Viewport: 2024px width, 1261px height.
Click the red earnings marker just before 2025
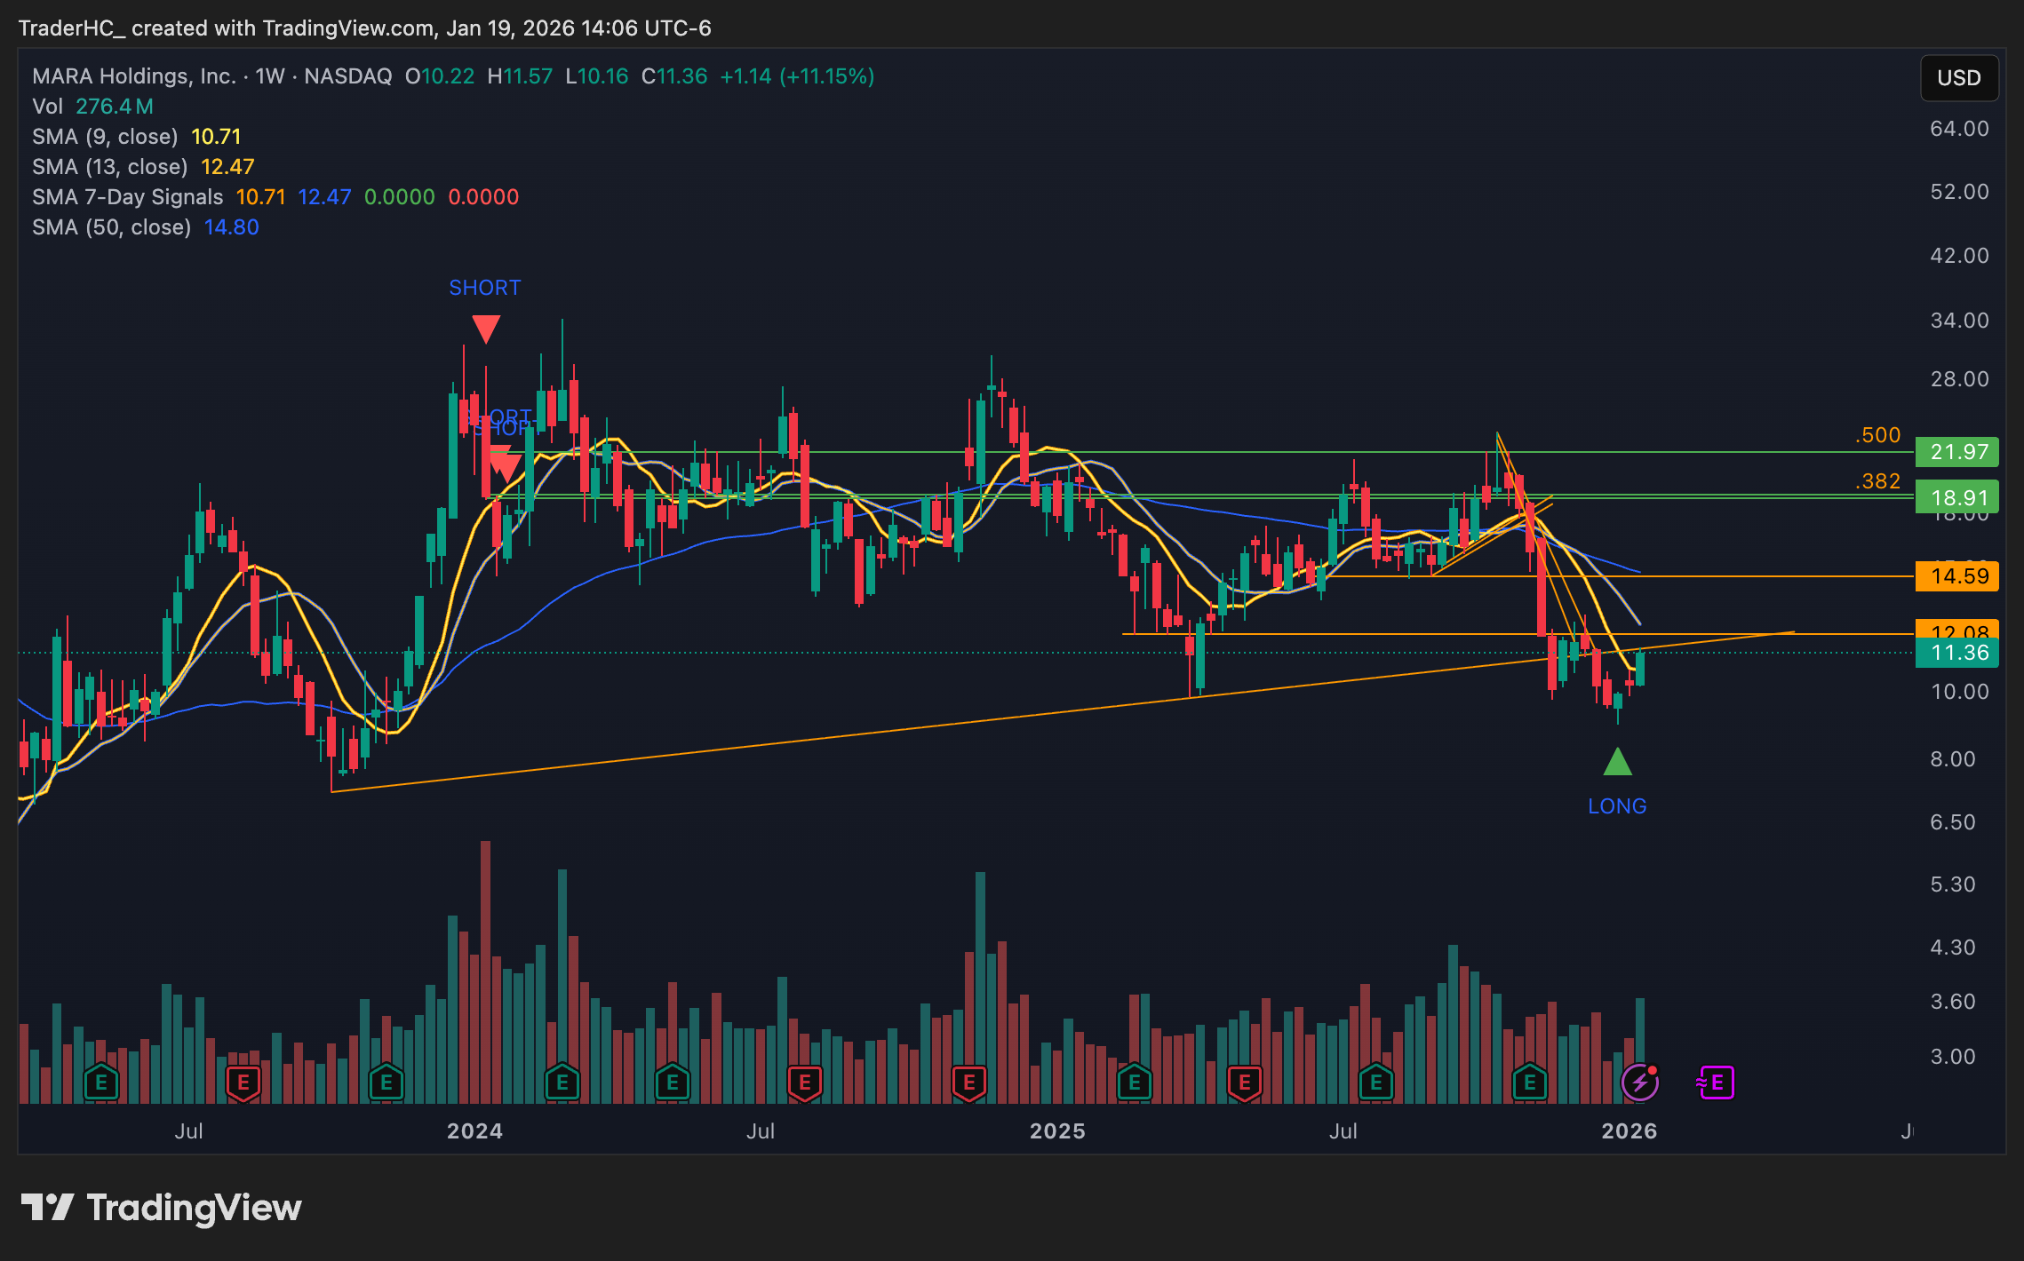pos(968,1083)
